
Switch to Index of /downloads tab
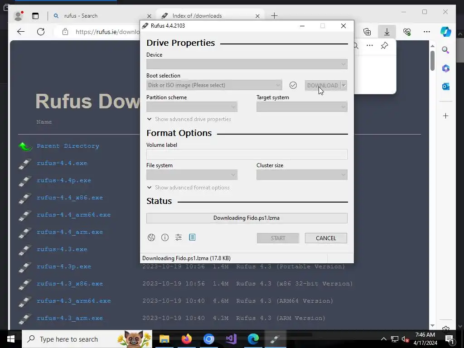(x=210, y=16)
